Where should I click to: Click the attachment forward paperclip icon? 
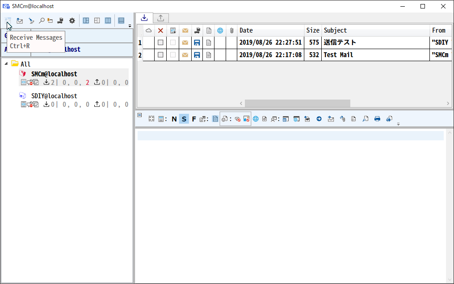pyautogui.click(x=343, y=119)
